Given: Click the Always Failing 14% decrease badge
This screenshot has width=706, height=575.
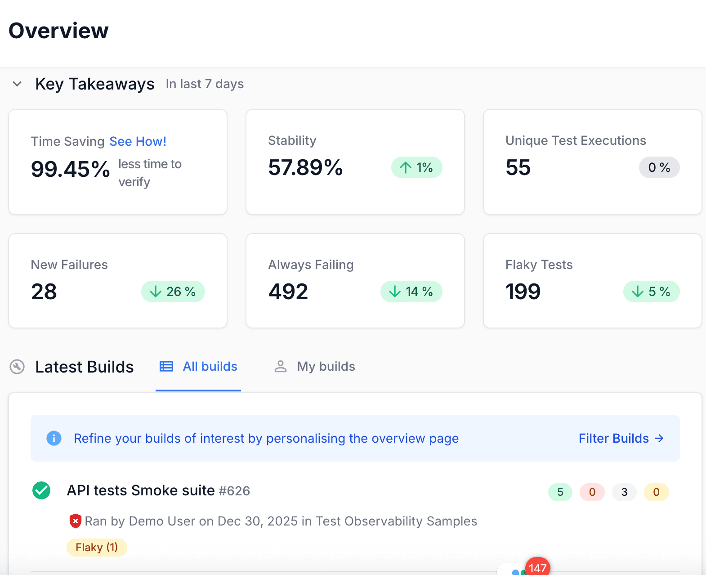Looking at the screenshot, I should pyautogui.click(x=411, y=292).
